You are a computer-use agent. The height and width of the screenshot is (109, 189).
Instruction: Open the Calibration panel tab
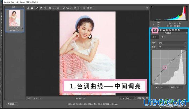click(x=173, y=30)
